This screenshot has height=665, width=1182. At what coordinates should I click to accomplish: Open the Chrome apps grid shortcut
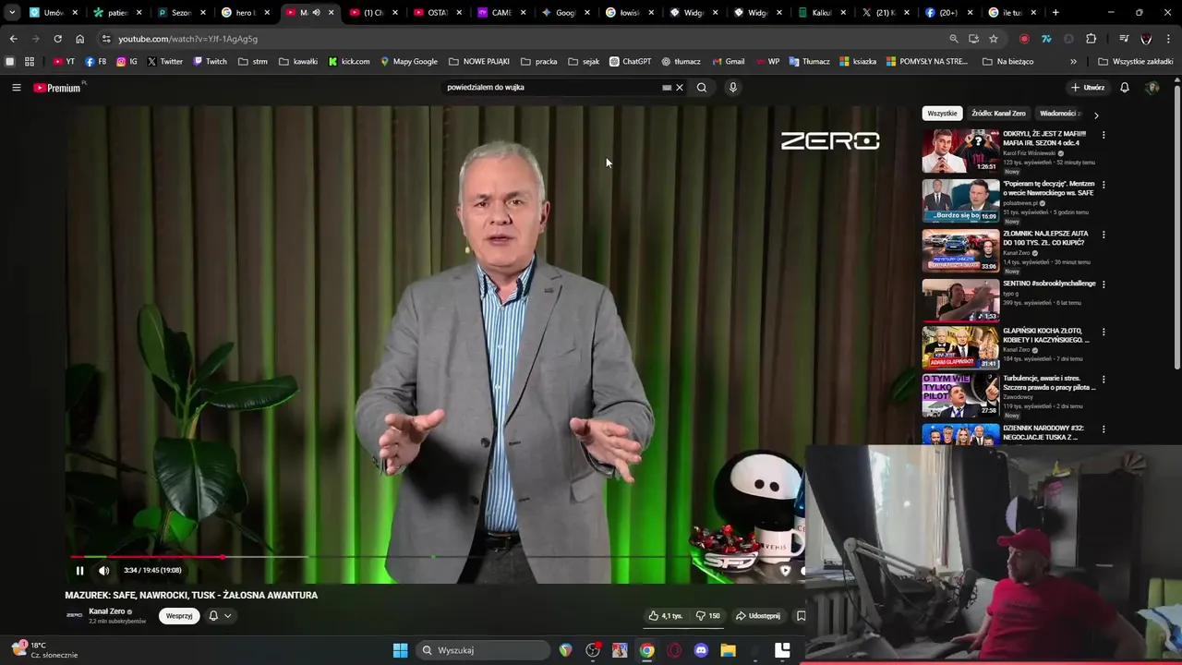(30, 62)
